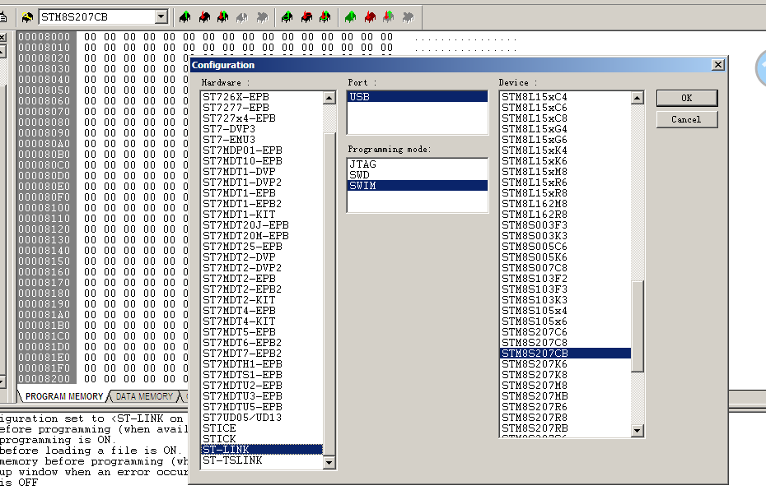Verify current tab using black chip red-green arrows
This screenshot has height=504, width=766.
(222, 17)
